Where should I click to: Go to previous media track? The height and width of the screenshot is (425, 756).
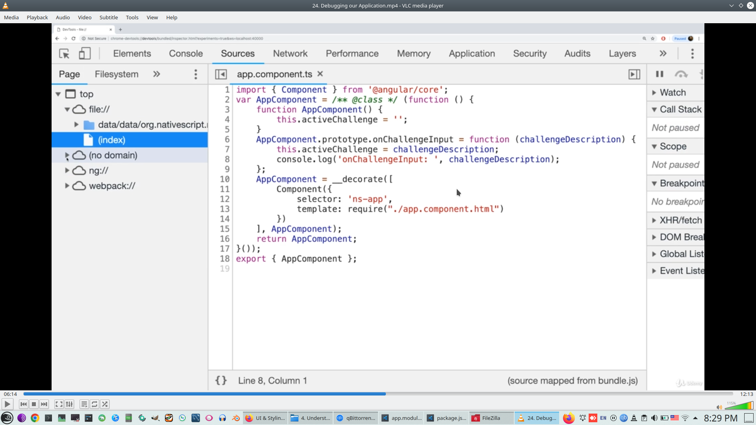coord(24,404)
